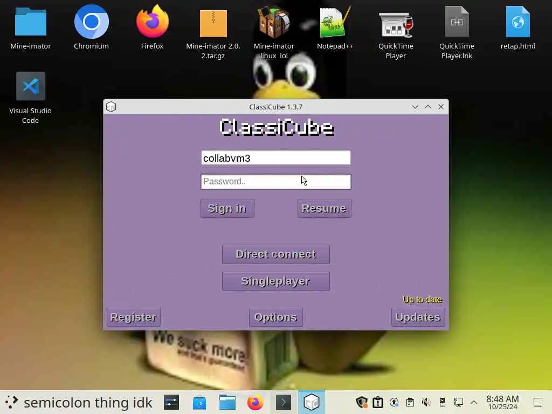This screenshot has height=414, width=552.
Task: Toggle the muted volume tray icon
Action: pos(426,402)
